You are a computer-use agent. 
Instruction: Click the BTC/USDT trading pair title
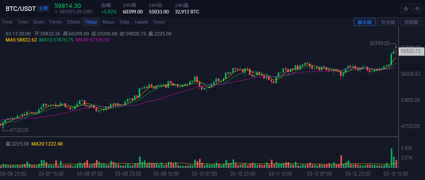click(21, 9)
